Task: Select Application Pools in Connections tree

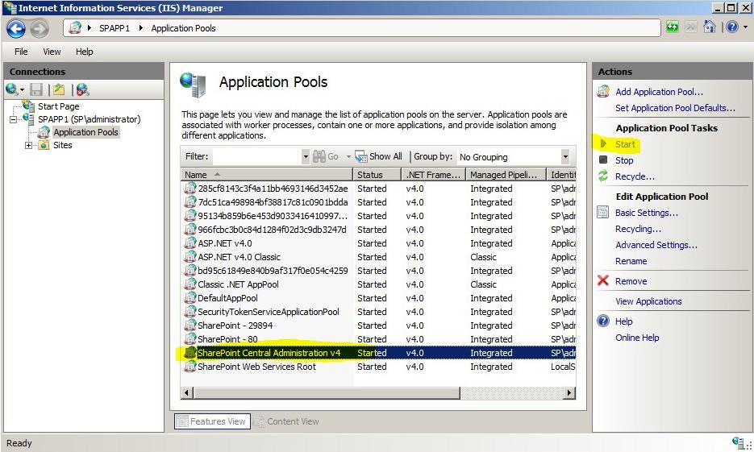Action: [85, 132]
